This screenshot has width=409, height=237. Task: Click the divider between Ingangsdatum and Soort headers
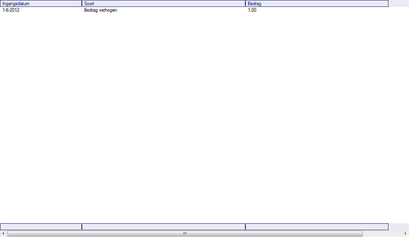coord(82,4)
